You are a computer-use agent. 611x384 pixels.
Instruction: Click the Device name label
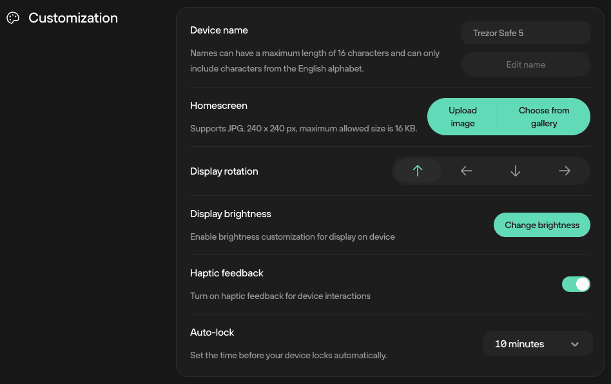point(219,30)
